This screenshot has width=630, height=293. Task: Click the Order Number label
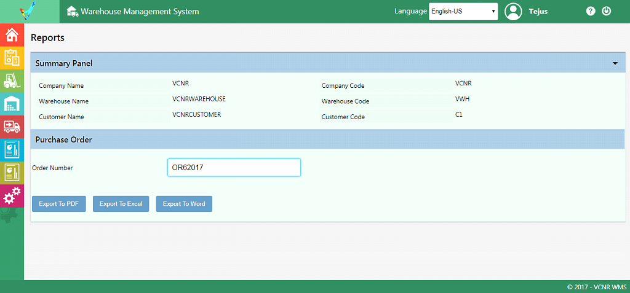pos(52,168)
